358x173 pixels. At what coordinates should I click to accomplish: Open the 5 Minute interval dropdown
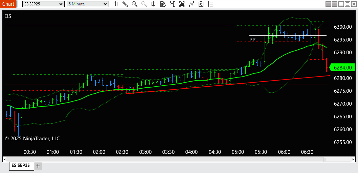[x=88, y=4]
